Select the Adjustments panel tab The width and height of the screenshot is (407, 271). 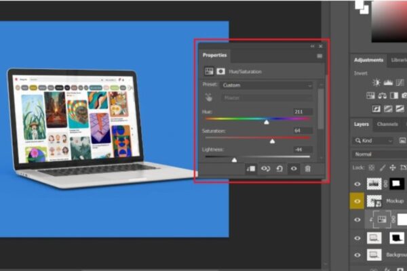click(368, 60)
